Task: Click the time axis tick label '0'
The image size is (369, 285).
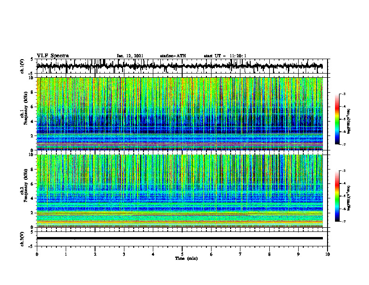Action: point(37,254)
